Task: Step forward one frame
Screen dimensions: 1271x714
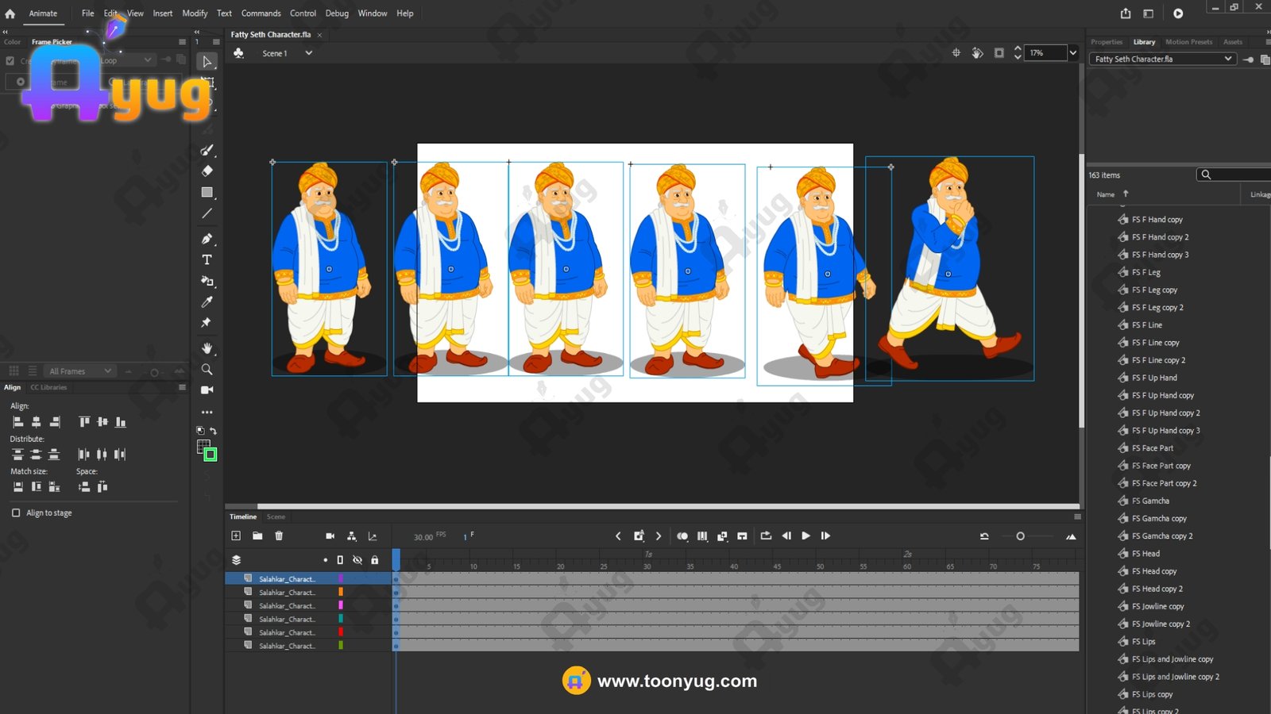Action: pos(825,536)
